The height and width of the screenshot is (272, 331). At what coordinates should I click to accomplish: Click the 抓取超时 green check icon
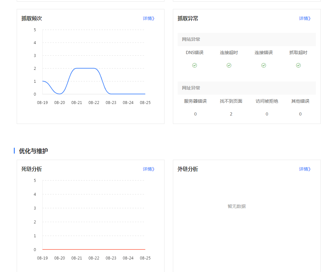coord(298,65)
